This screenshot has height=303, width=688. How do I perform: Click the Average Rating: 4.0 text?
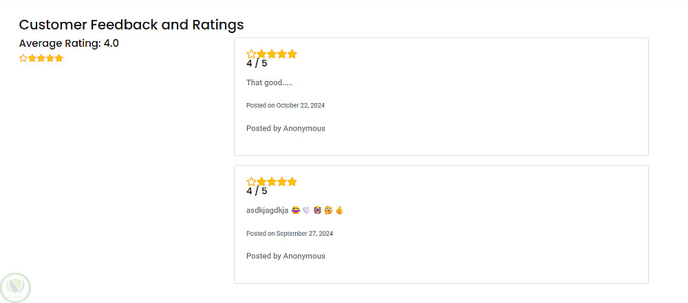pos(69,43)
